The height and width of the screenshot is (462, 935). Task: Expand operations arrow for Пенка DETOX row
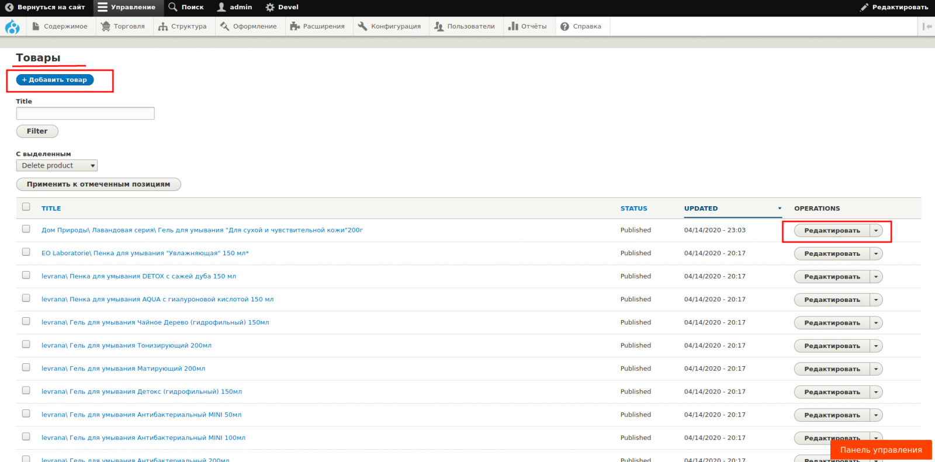click(876, 277)
